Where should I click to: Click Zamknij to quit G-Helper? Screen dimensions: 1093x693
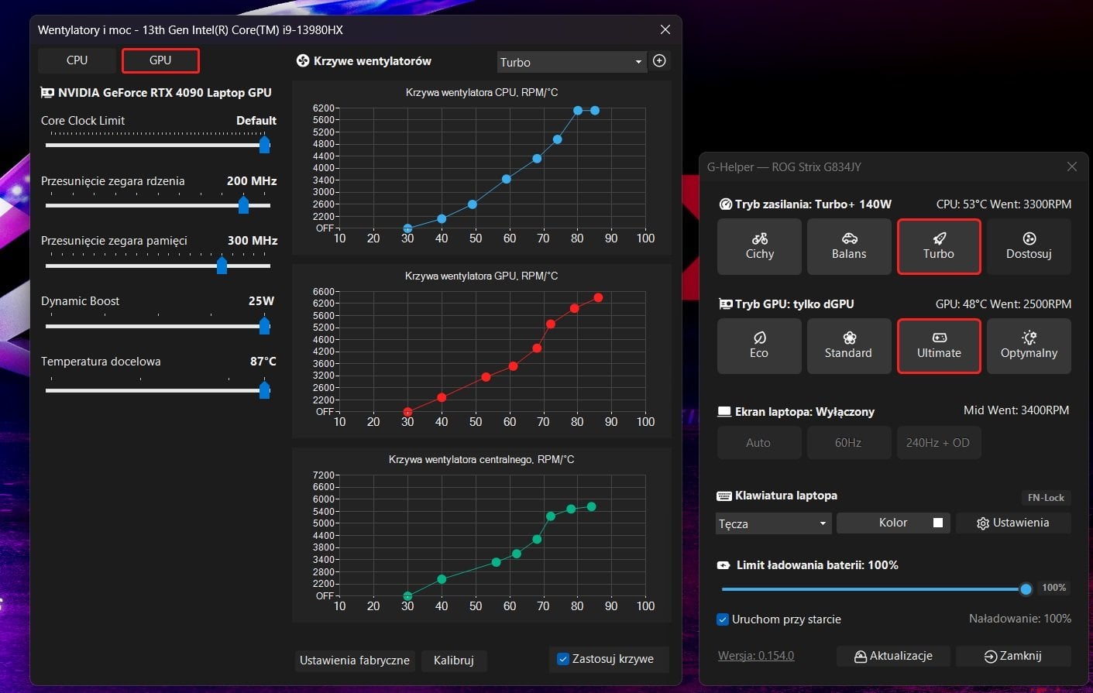pos(1013,657)
